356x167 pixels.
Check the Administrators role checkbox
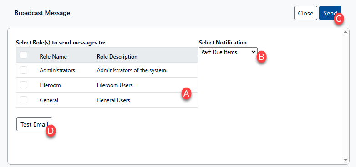coord(24,70)
